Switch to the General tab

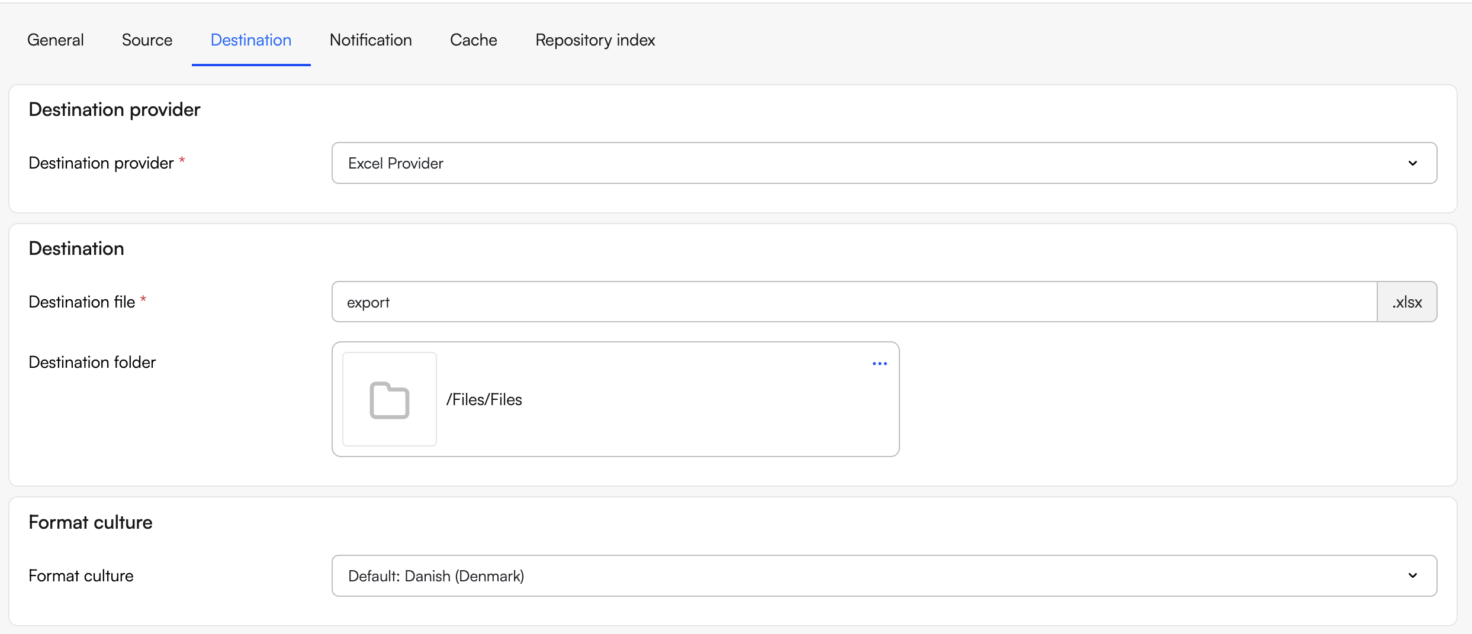[56, 40]
